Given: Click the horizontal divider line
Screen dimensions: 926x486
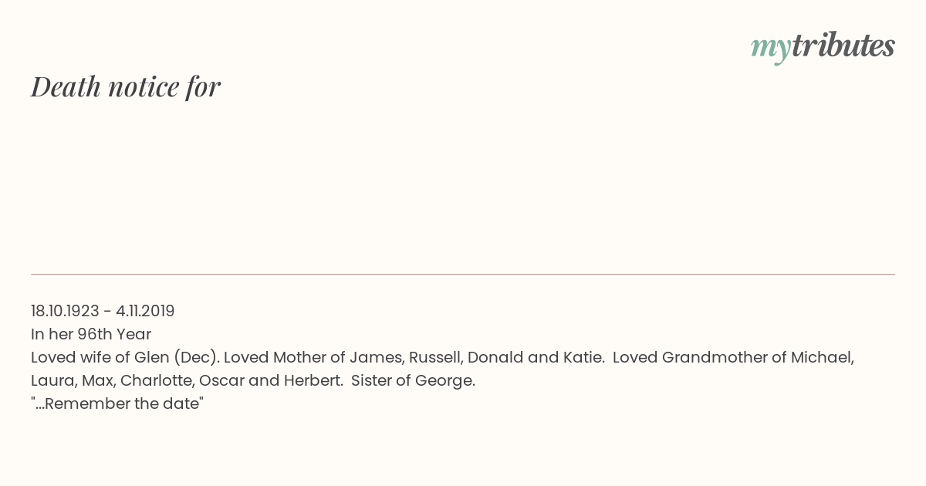Looking at the screenshot, I should pos(463,274).
